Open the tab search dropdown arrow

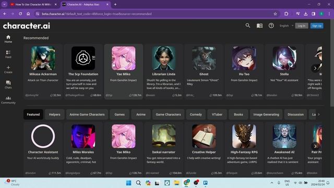coord(4,4)
